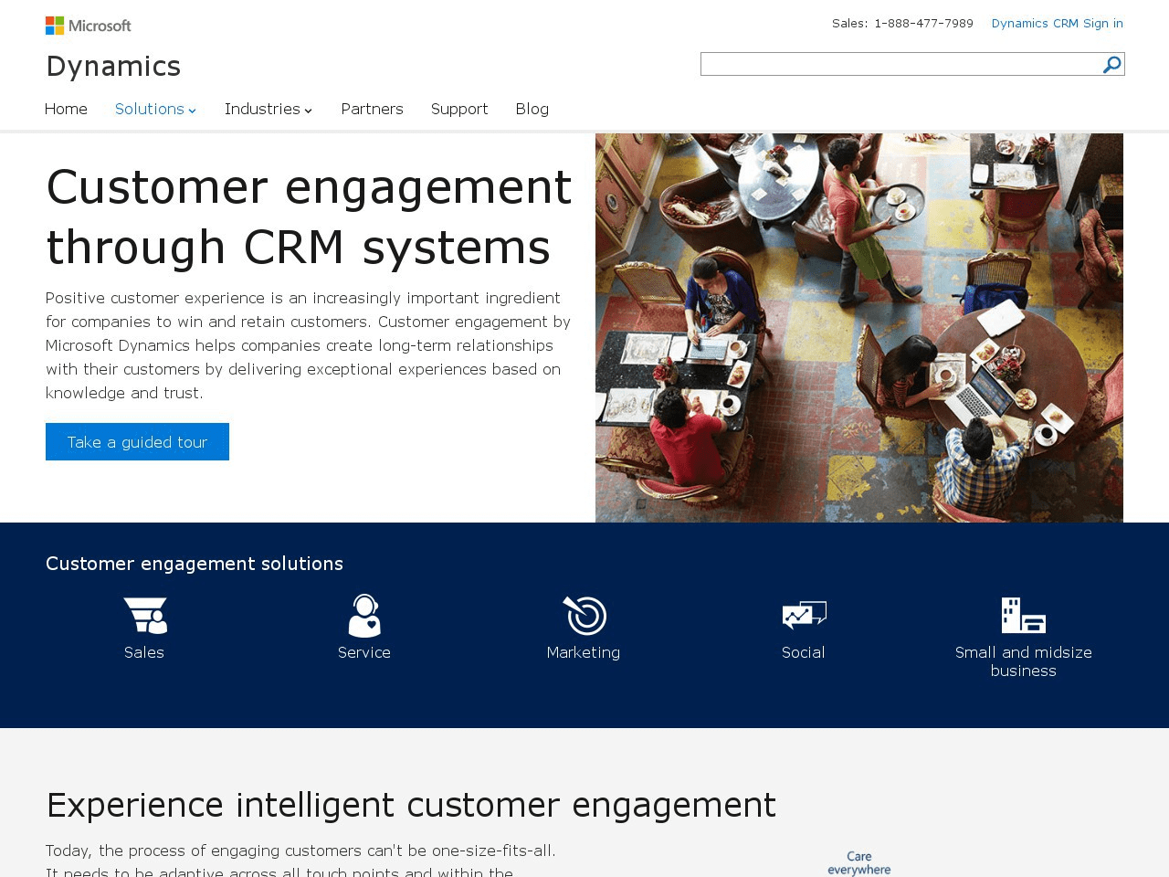Select the Social solution label
Image resolution: width=1169 pixels, height=877 pixels.
(804, 652)
